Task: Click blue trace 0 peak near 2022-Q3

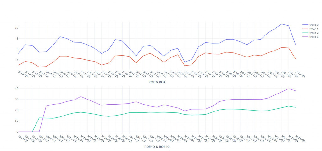Action: [281, 24]
